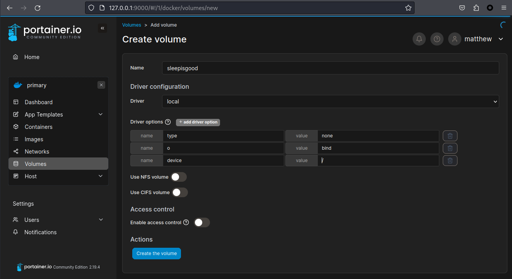The image size is (512, 279).
Task: Expand the Host submenu chevron
Action: click(x=101, y=176)
